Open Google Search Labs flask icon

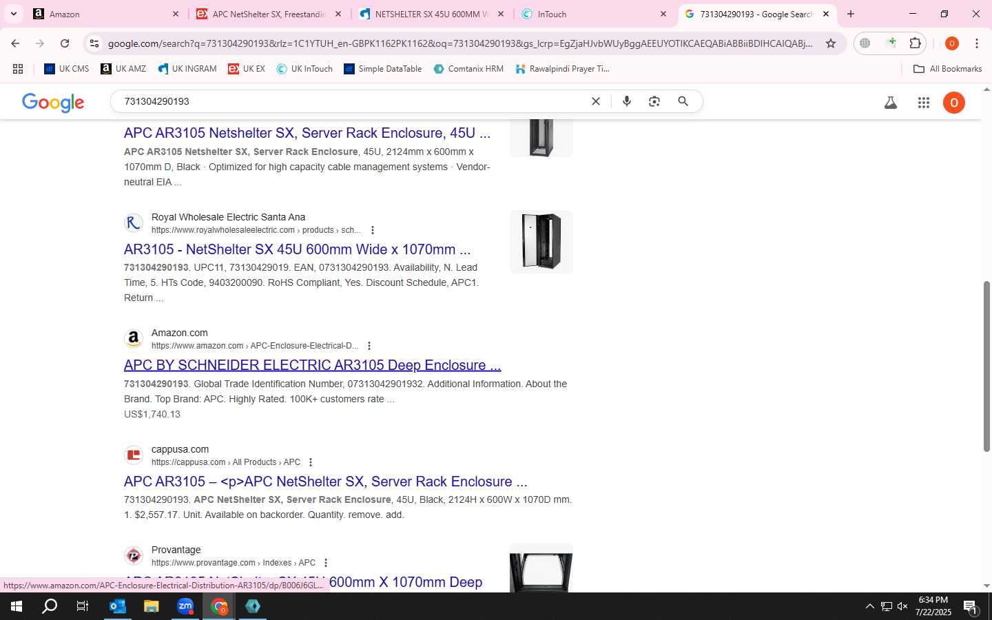point(891,103)
